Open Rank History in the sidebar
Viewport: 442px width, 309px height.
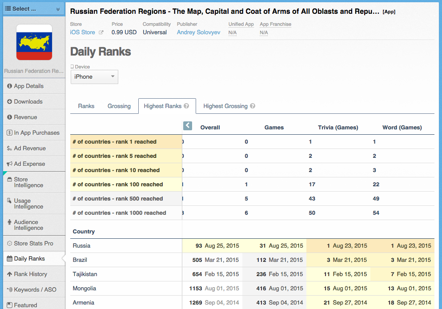pos(30,274)
